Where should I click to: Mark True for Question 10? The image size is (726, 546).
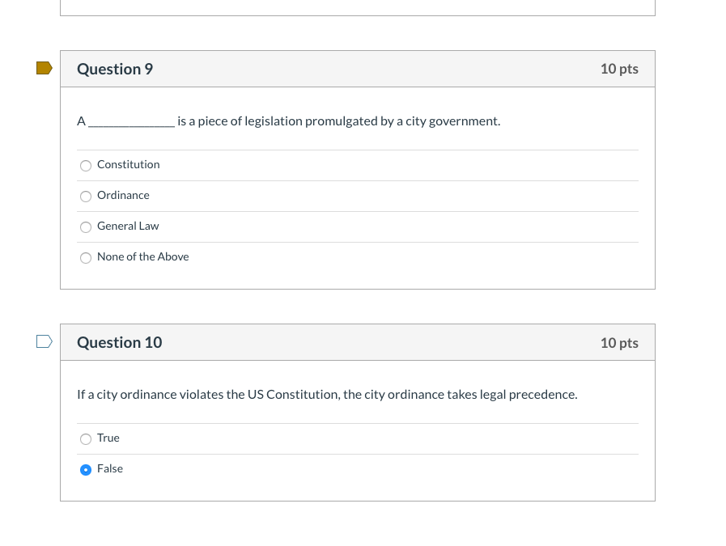click(86, 439)
